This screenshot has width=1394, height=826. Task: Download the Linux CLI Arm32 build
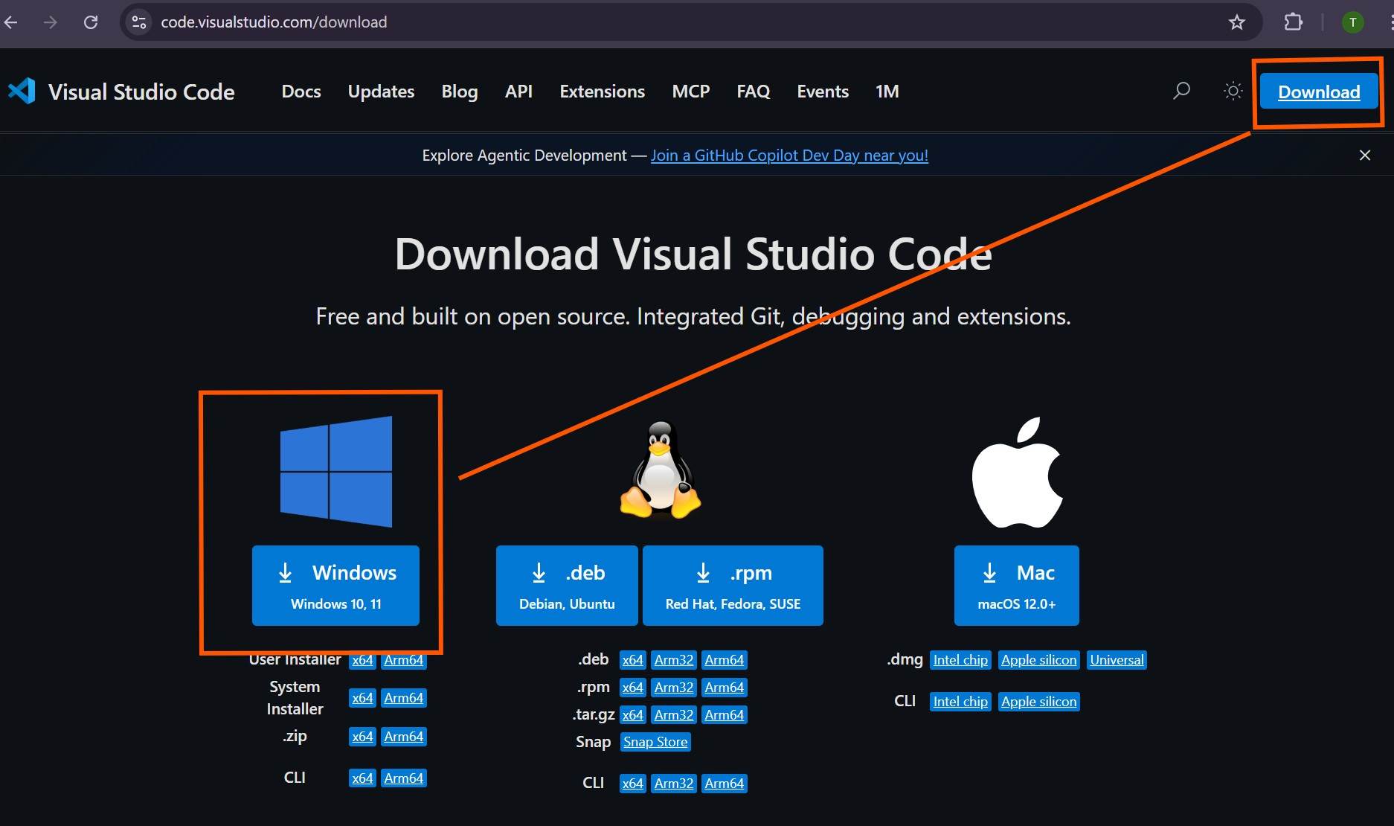click(x=674, y=784)
